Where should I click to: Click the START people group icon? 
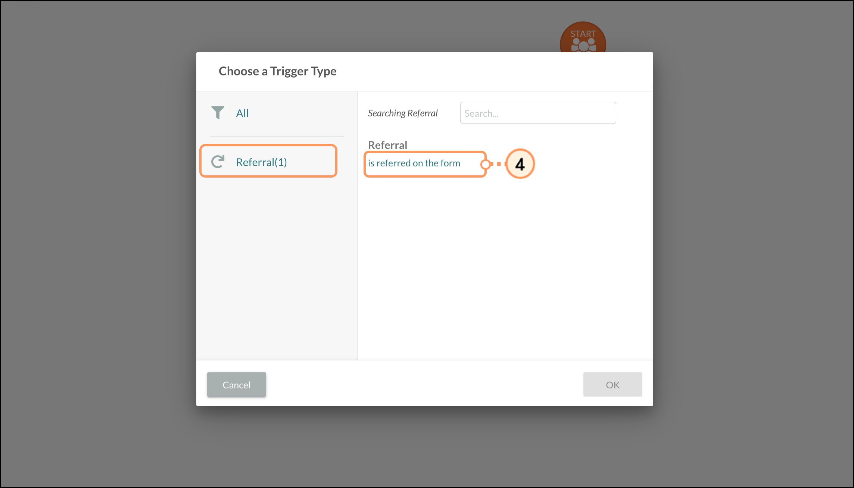583,46
